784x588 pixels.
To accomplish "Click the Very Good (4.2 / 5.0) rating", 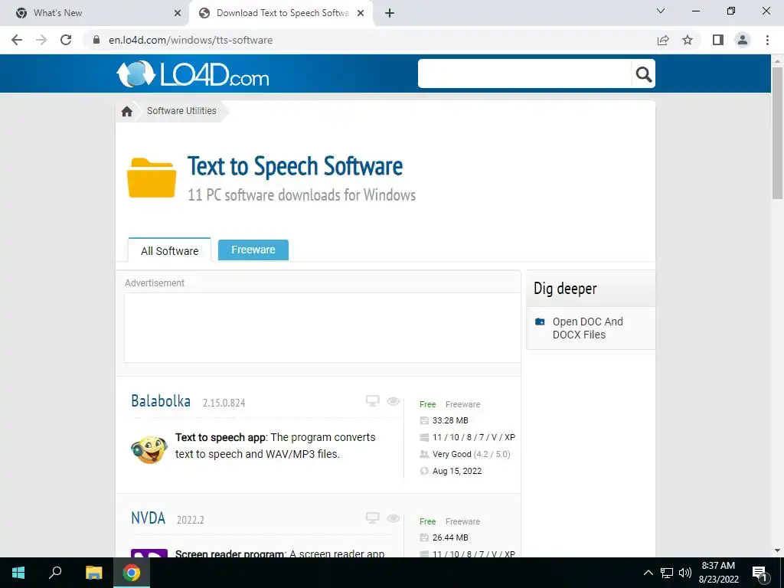I will click(471, 454).
